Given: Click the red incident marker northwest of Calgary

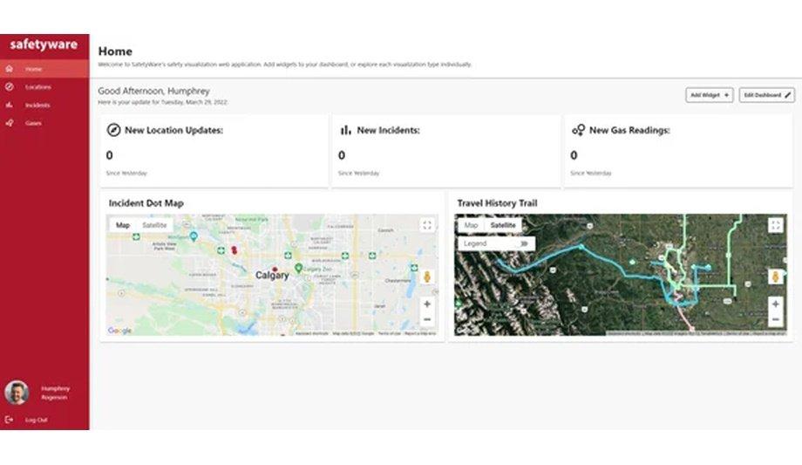Looking at the screenshot, I should (x=234, y=250).
